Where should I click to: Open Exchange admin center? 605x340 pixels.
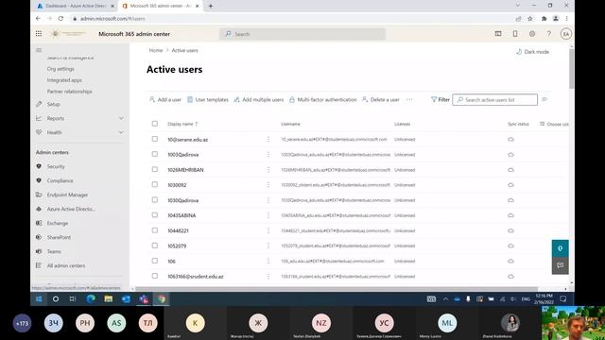coord(58,223)
